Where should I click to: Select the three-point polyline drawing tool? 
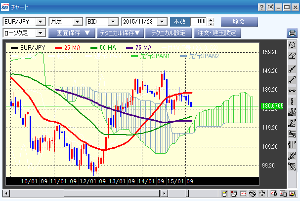pos(292,69)
